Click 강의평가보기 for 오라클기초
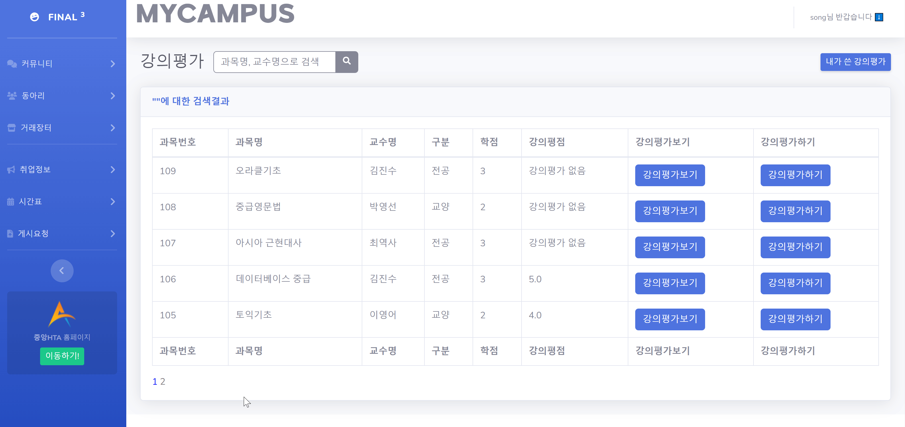905x427 pixels. (669, 175)
